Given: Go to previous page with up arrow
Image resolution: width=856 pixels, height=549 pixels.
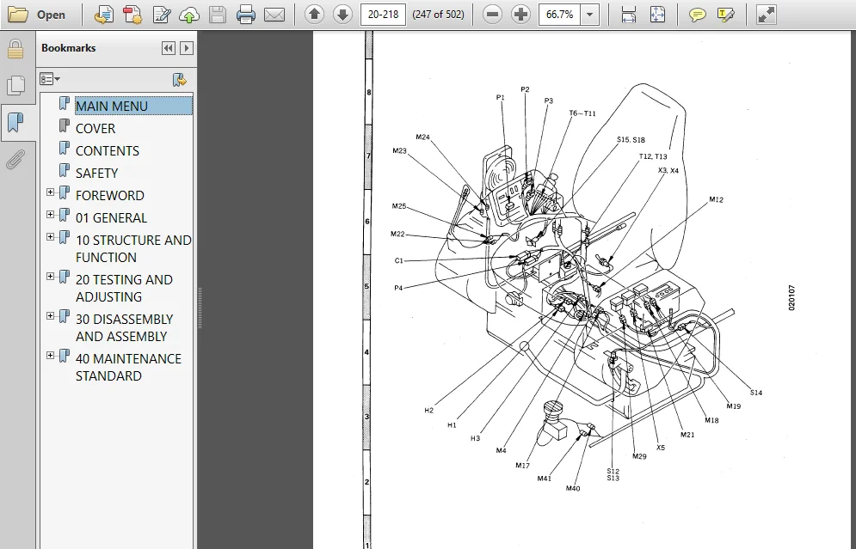Looking at the screenshot, I should click(314, 15).
